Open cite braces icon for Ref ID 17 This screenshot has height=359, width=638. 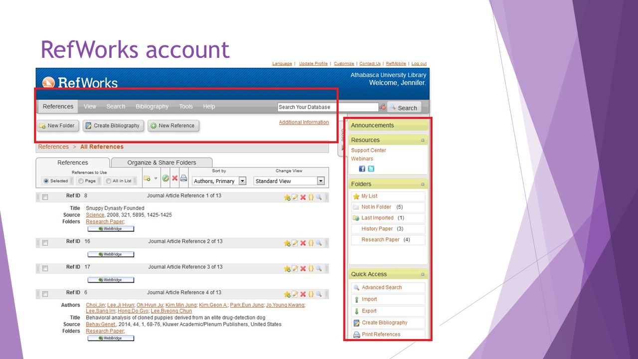coord(311,268)
